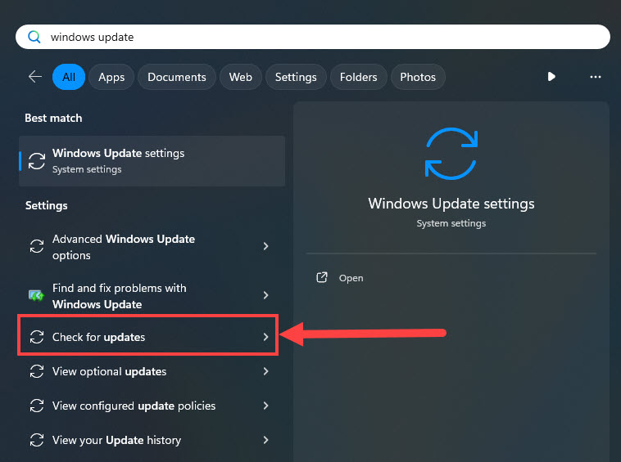
Task: Click the sync icon beside View your Update history
Action: [37, 440]
